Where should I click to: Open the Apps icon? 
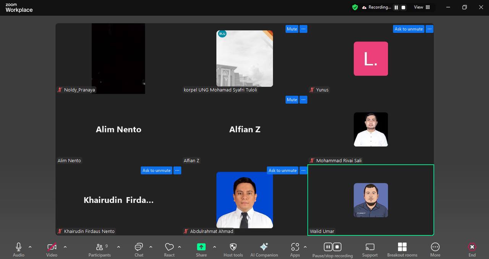295,247
